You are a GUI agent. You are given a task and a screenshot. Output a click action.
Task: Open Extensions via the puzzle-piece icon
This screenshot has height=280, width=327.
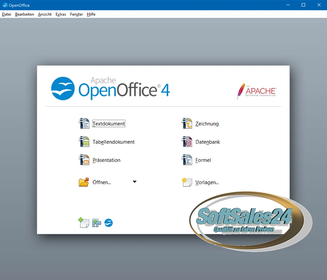[96, 223]
